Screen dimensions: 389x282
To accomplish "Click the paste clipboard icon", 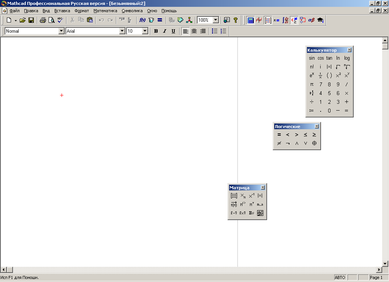I will [90, 20].
